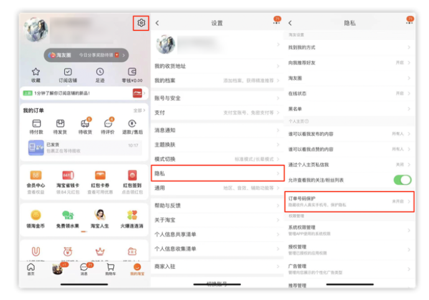
Task: Open 订阅店铺 subscribed shops icon
Action: click(x=68, y=72)
